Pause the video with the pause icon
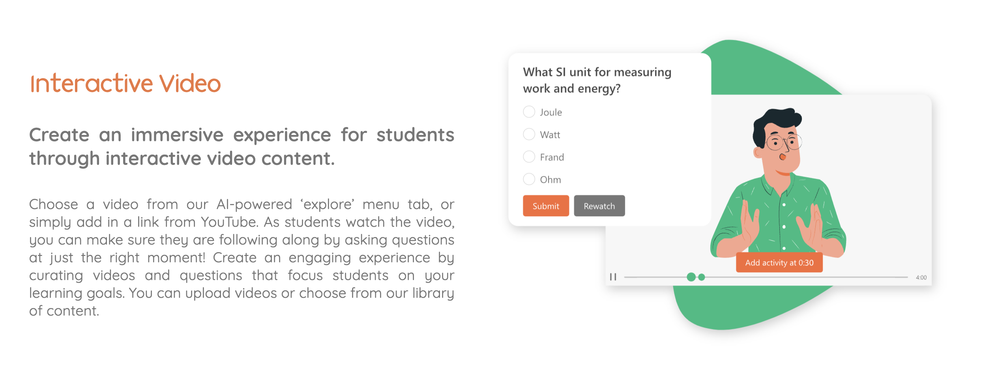This screenshot has width=981, height=374. point(613,277)
